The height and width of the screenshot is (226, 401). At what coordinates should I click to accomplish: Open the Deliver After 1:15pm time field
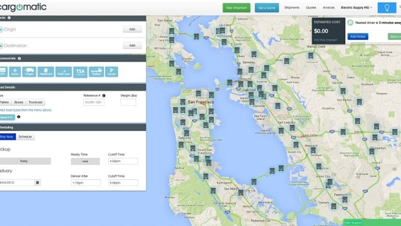coord(86,183)
